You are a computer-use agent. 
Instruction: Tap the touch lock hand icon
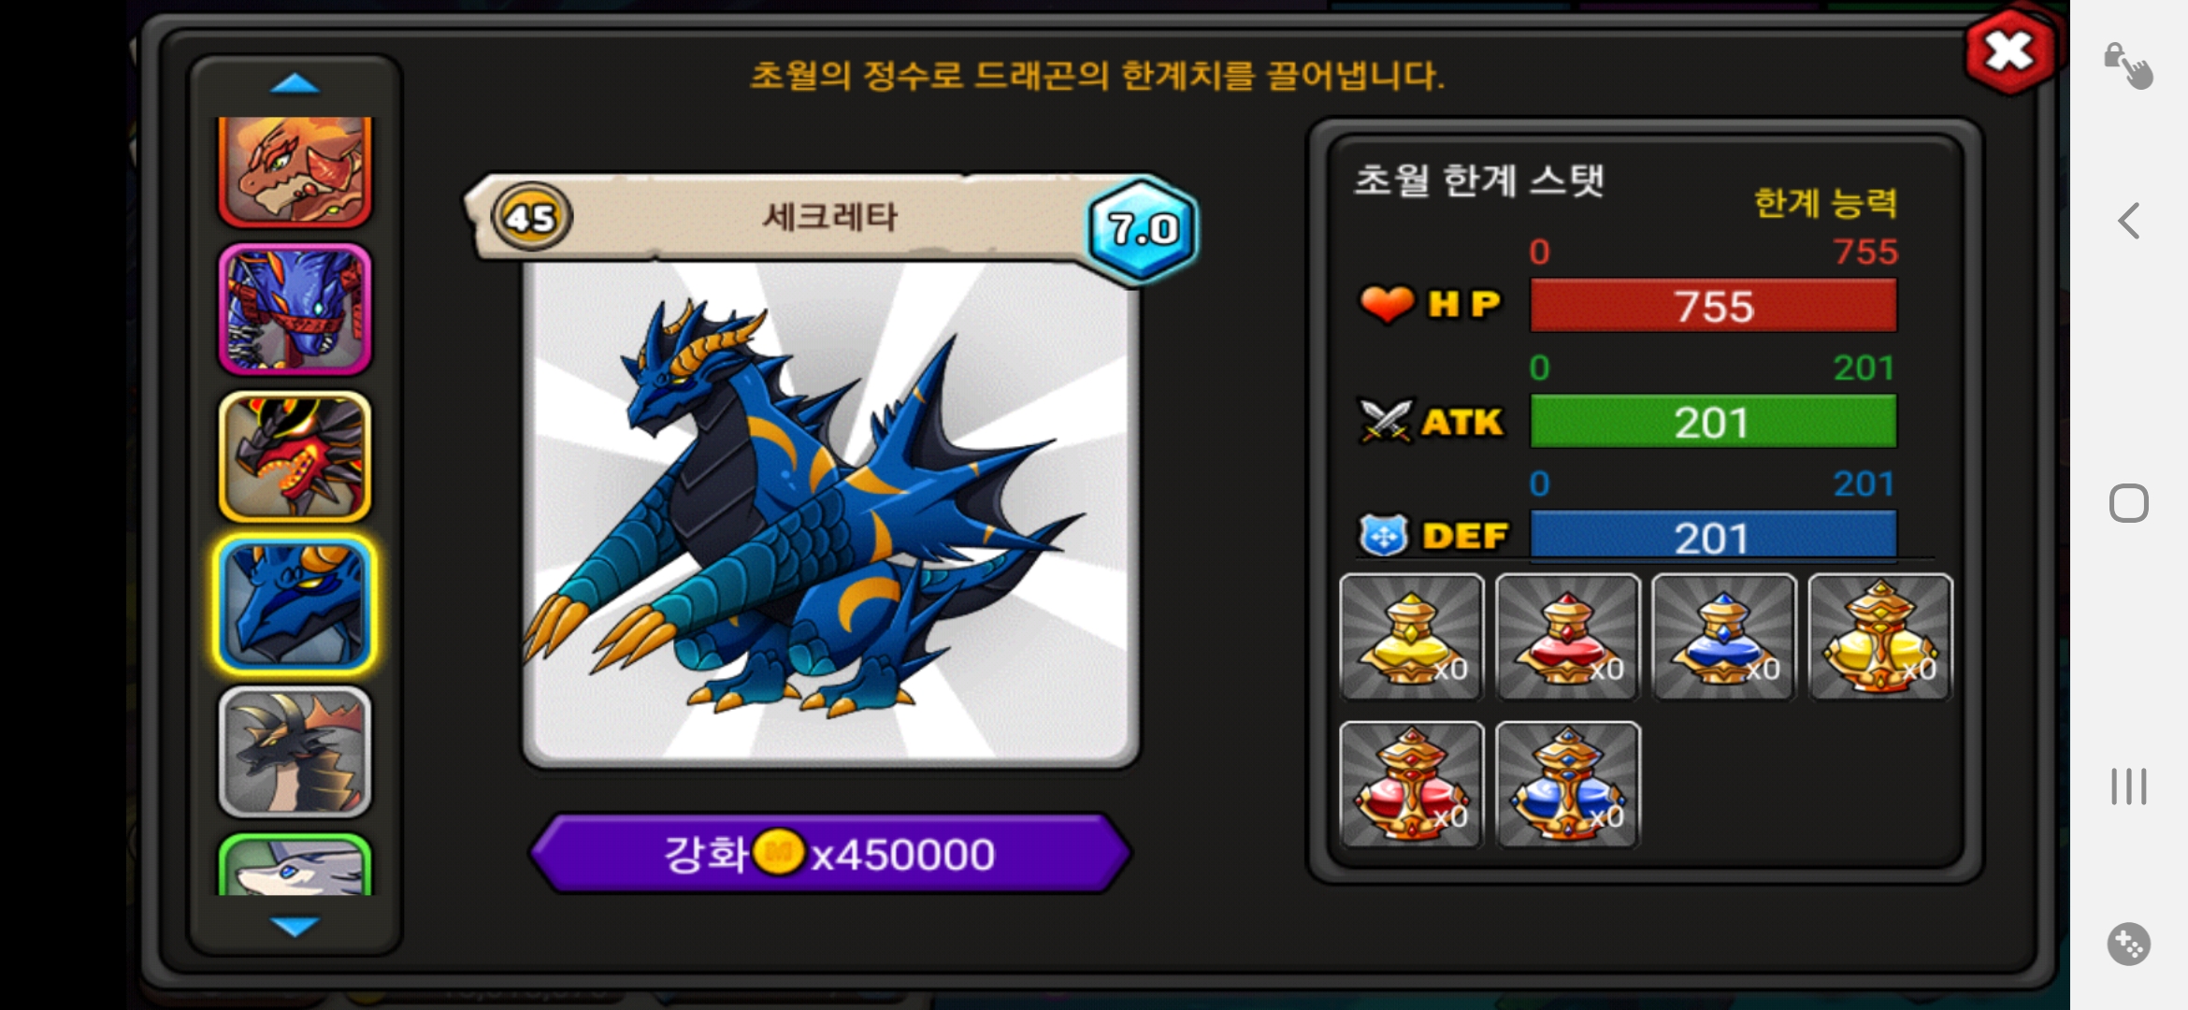point(2128,65)
